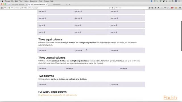The image size is (182, 102).
Task: Click the first .col-xl-4 cell
Action: click(55, 32)
